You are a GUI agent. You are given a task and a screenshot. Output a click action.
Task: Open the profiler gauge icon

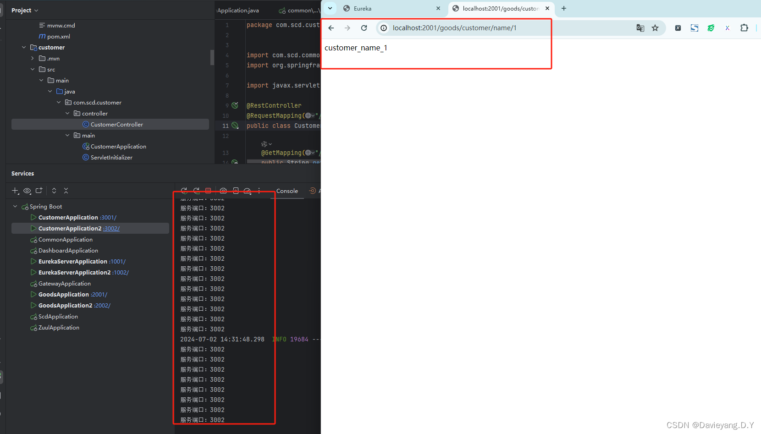(248, 191)
